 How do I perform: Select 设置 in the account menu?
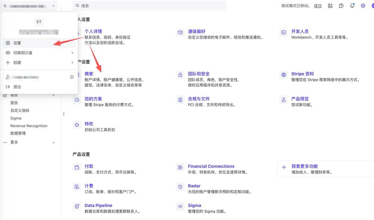pyautogui.click(x=17, y=43)
